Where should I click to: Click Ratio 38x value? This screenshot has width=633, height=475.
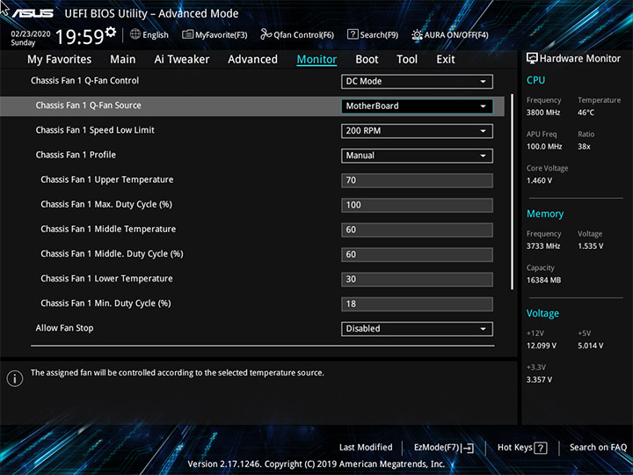584,147
